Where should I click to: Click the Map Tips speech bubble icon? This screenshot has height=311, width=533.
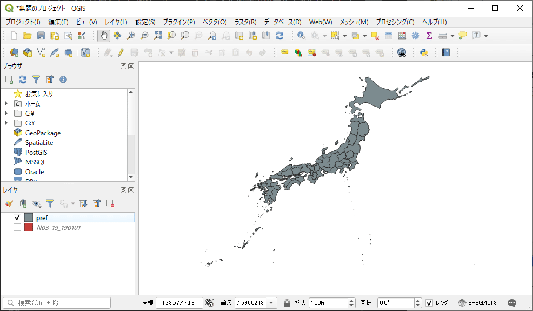click(x=463, y=36)
